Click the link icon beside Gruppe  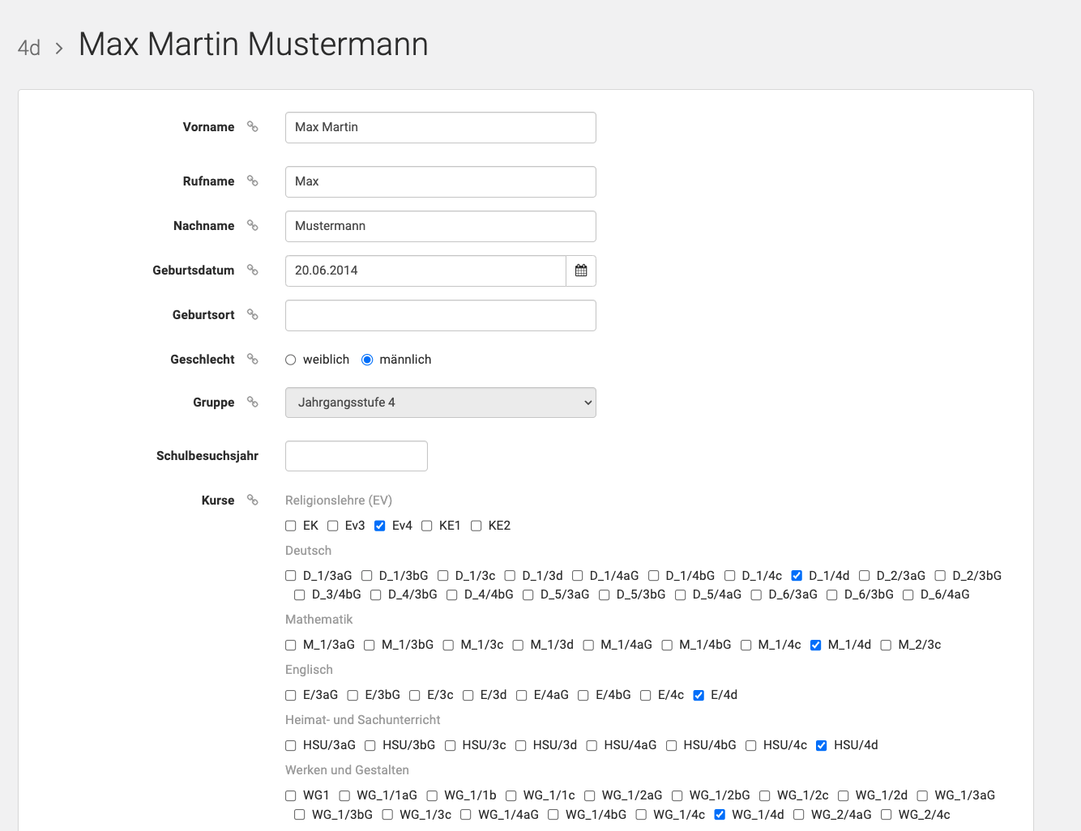click(x=253, y=403)
